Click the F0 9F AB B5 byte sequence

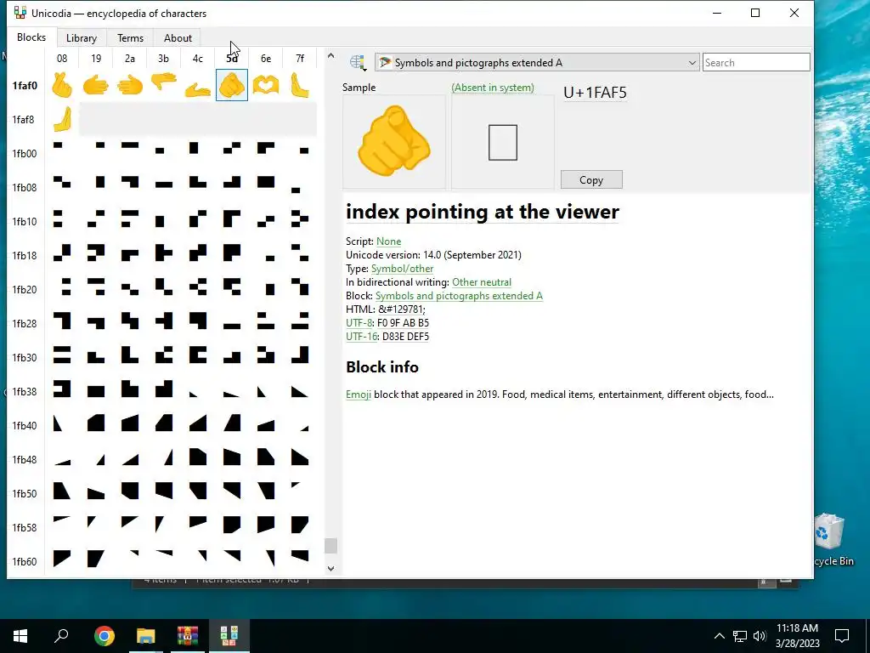[403, 322]
